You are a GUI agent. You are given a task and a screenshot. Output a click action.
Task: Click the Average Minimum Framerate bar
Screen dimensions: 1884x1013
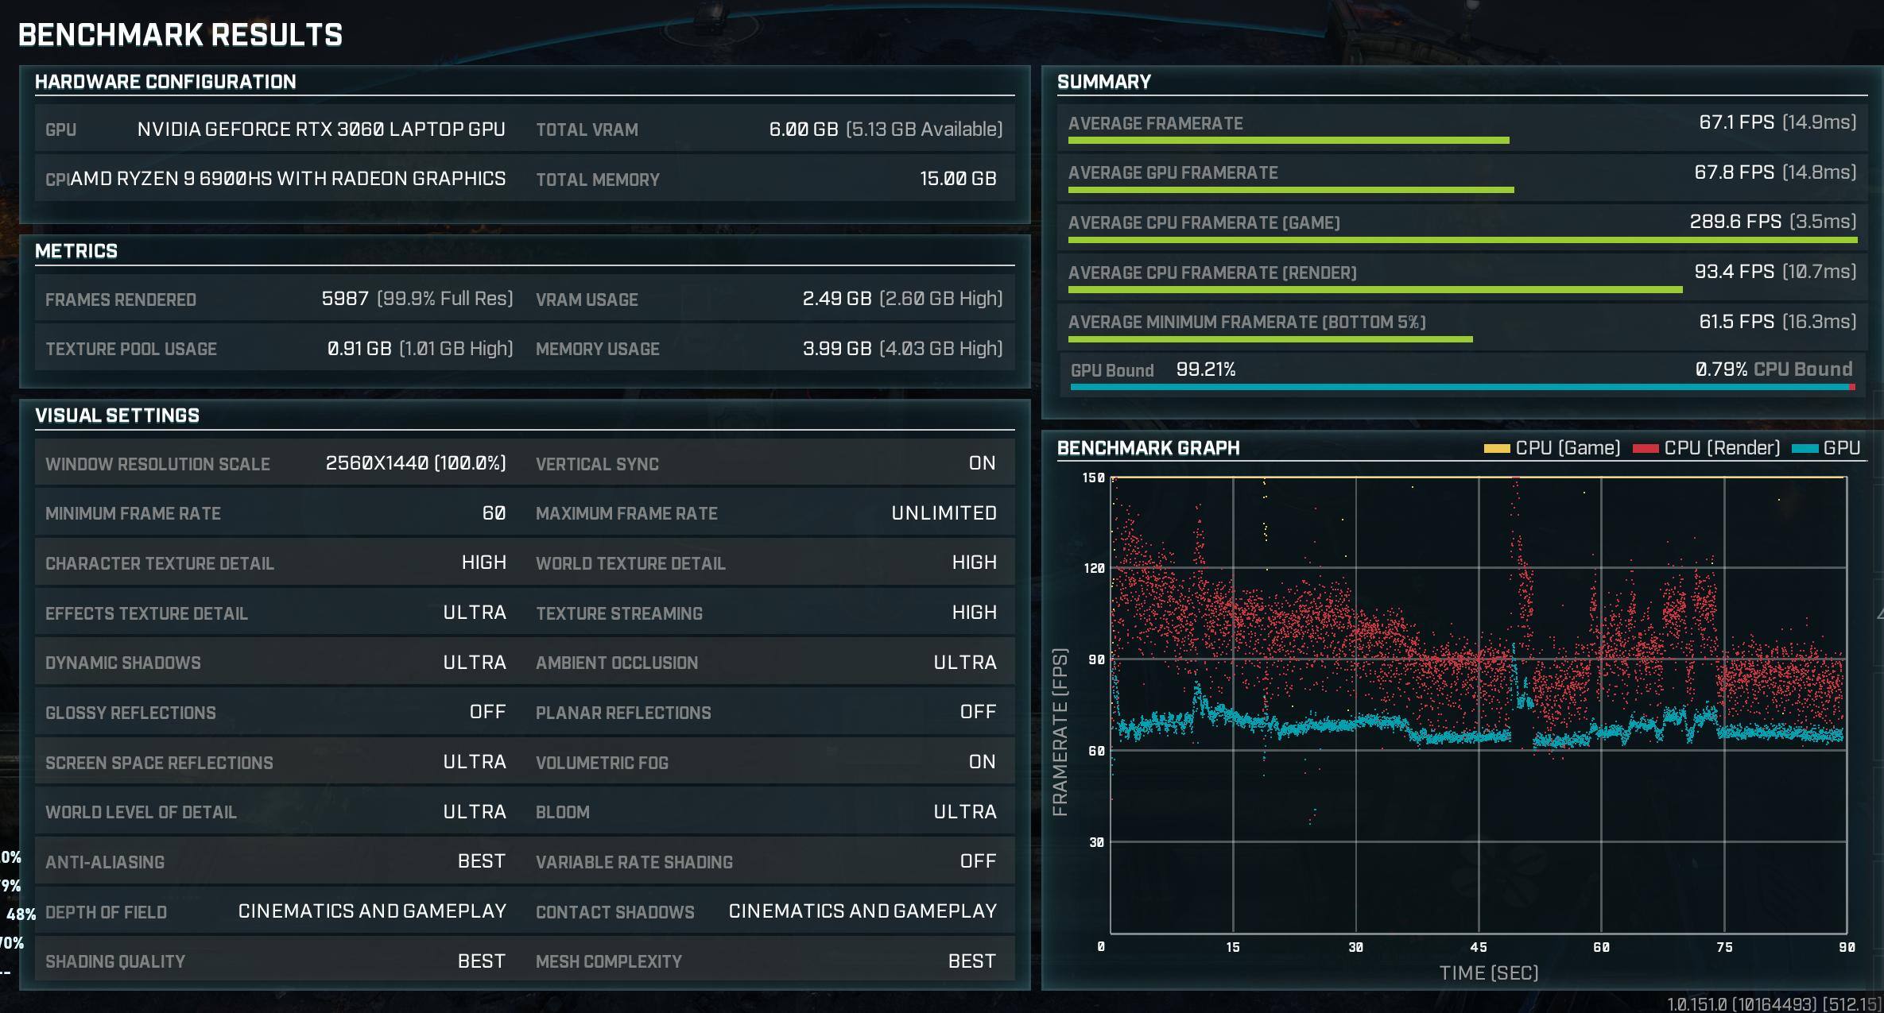(x=1270, y=339)
